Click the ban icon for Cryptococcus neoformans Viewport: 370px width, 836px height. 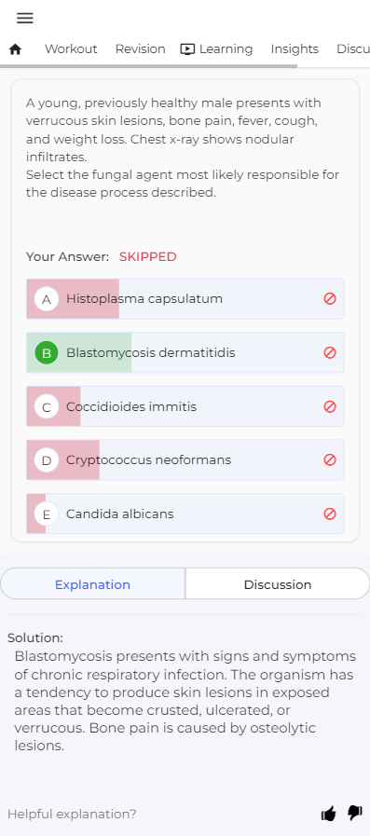click(x=330, y=459)
